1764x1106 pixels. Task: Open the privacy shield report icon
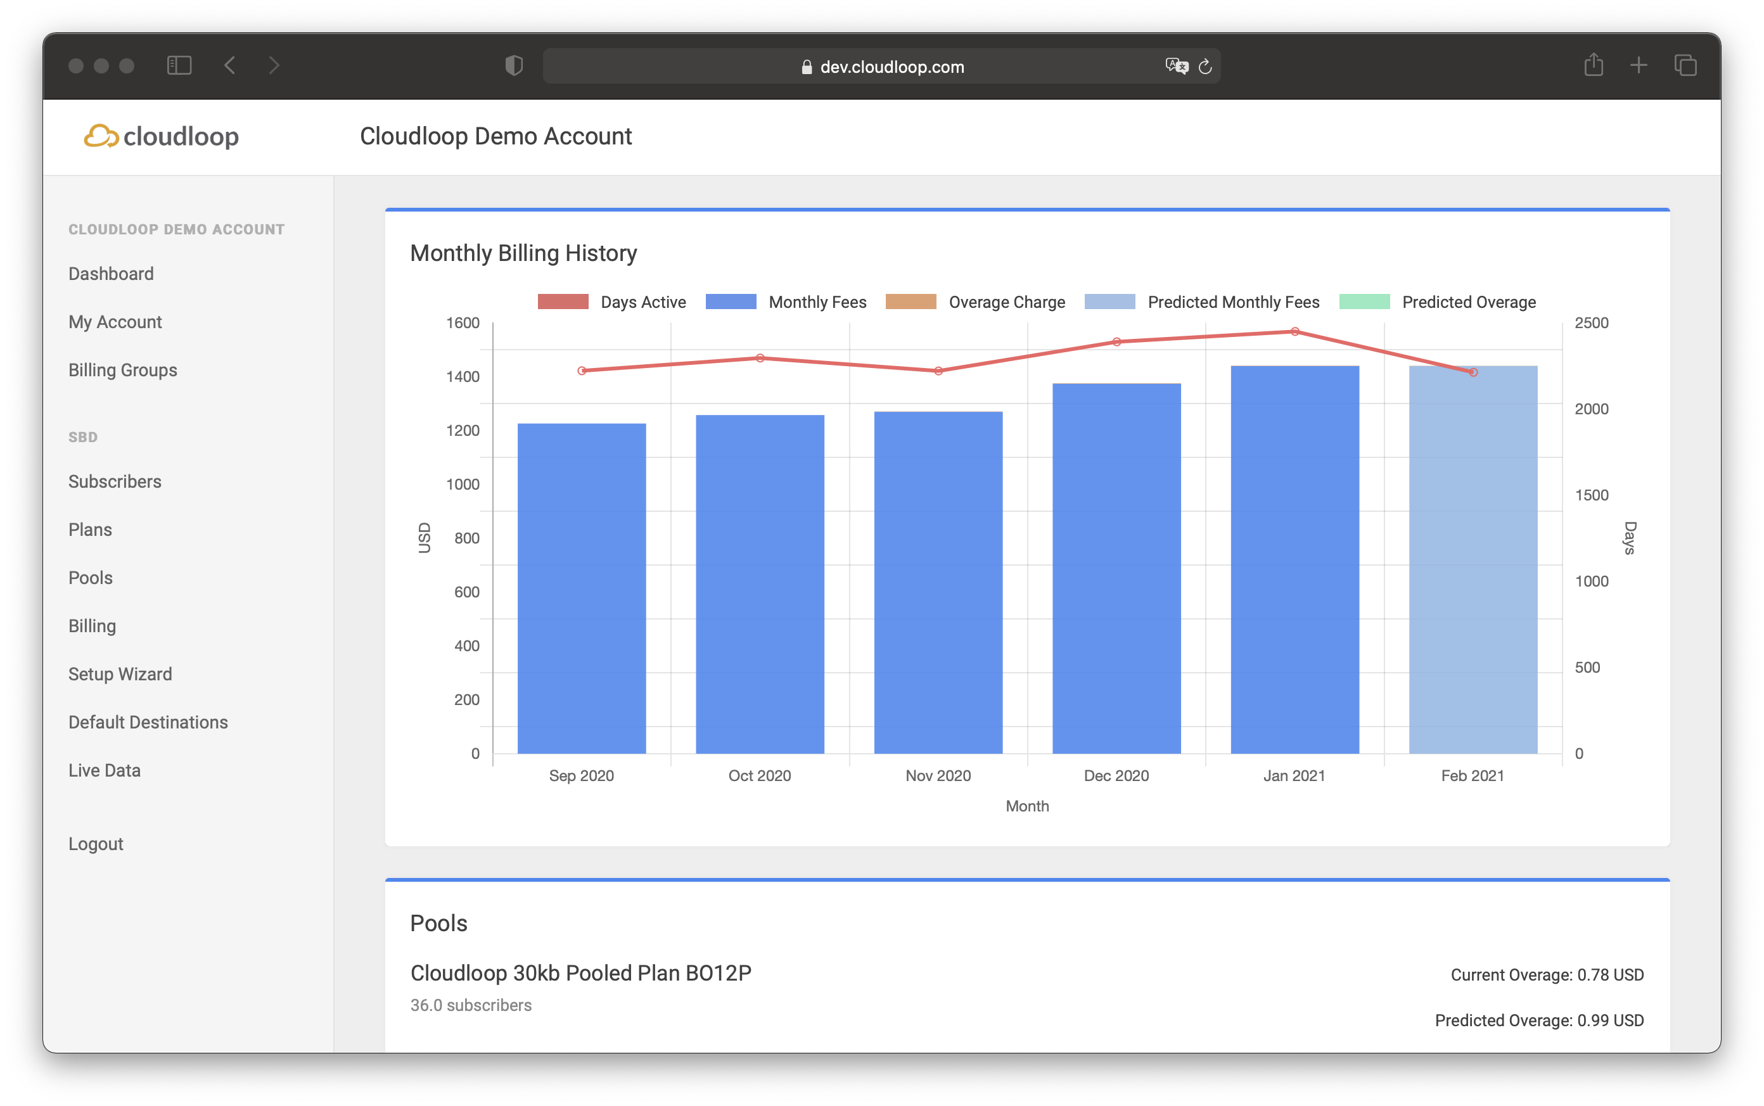(514, 66)
